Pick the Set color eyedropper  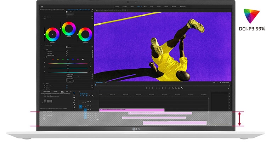[x=67, y=51]
